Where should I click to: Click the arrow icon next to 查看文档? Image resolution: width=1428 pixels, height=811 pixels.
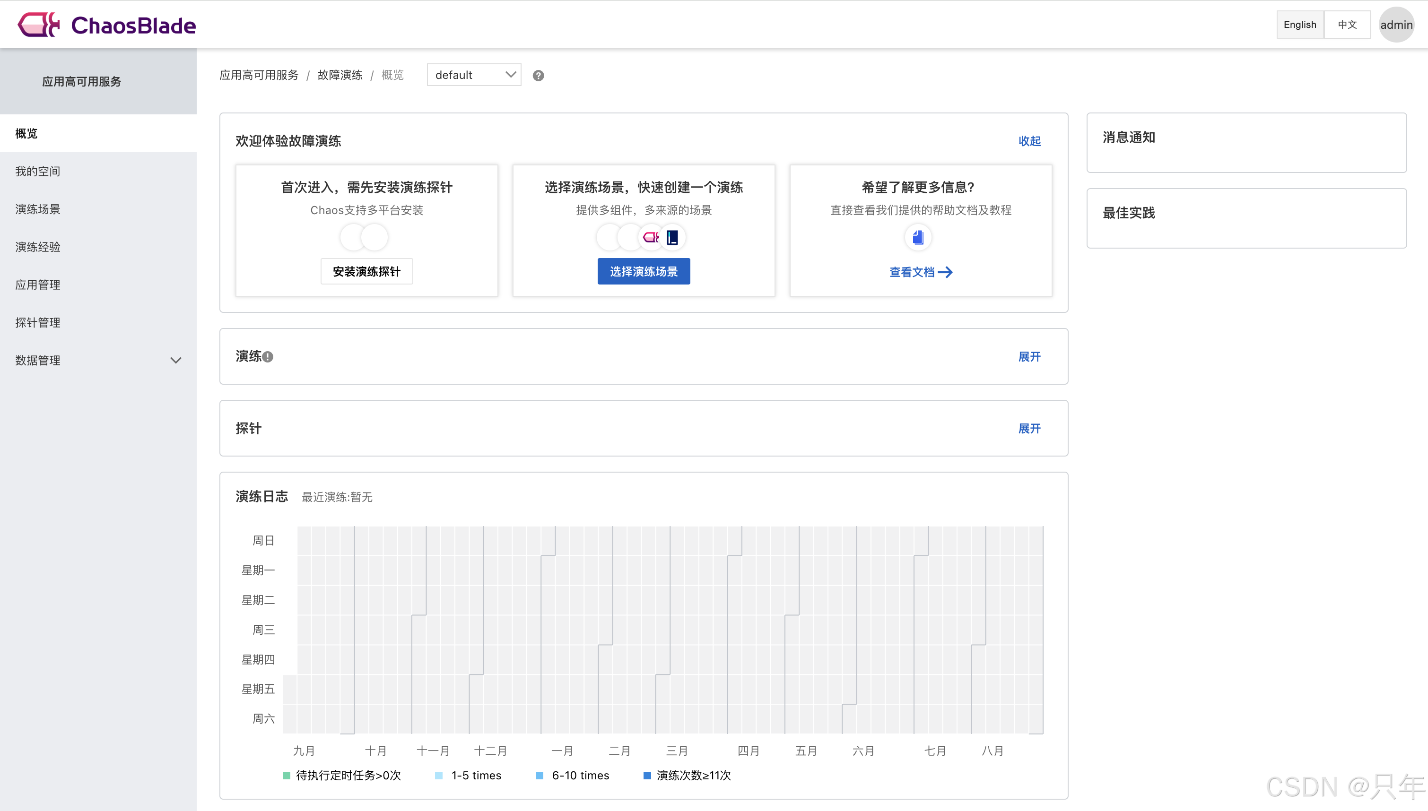click(946, 272)
